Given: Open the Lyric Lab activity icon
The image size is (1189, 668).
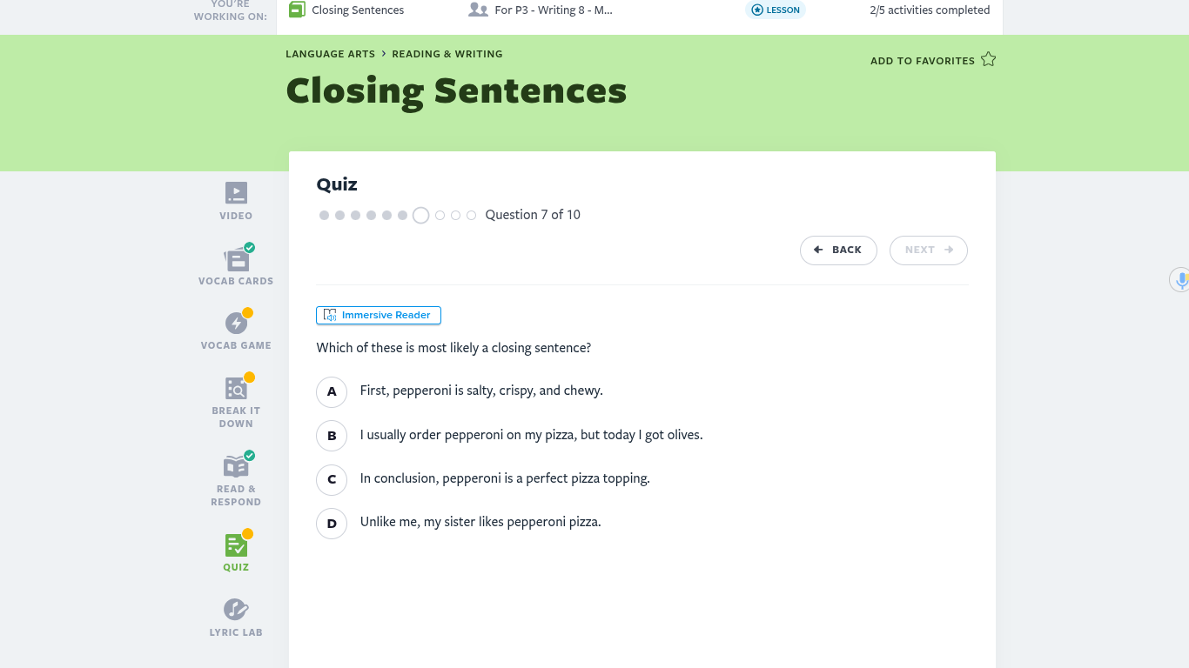Looking at the screenshot, I should (x=236, y=610).
